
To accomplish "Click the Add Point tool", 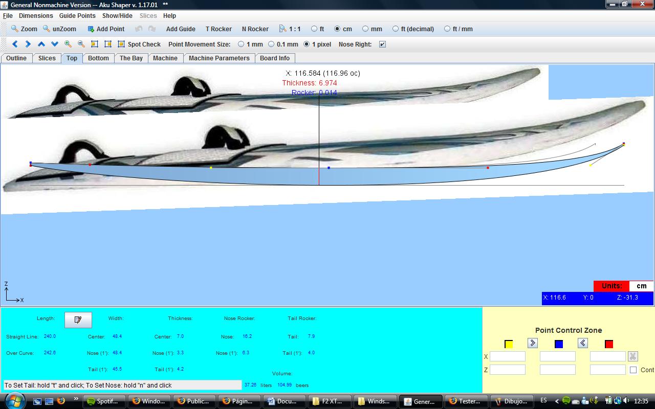I will click(x=106, y=29).
